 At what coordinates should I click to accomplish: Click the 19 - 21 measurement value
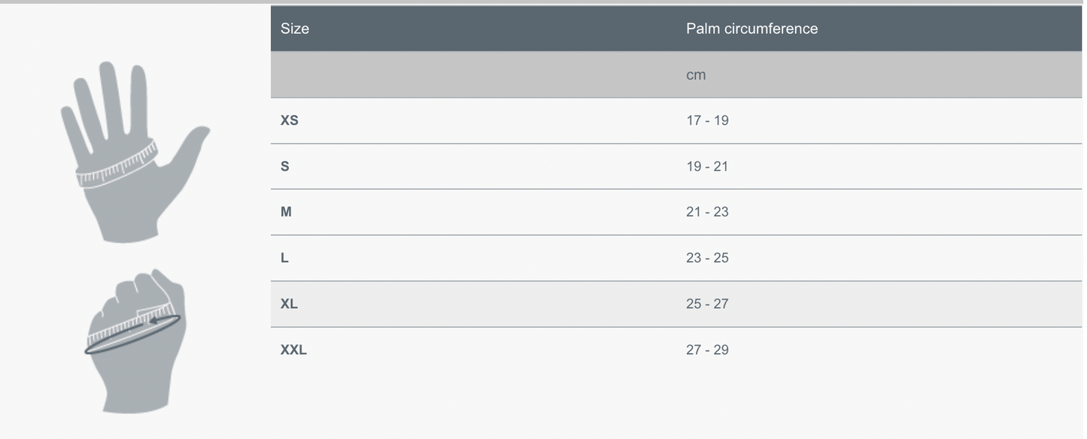tap(707, 166)
